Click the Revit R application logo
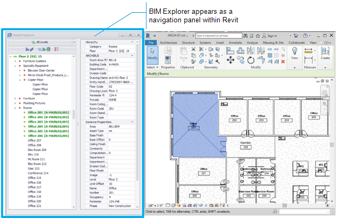Screen dimensions: 339x218 tap(148, 36)
